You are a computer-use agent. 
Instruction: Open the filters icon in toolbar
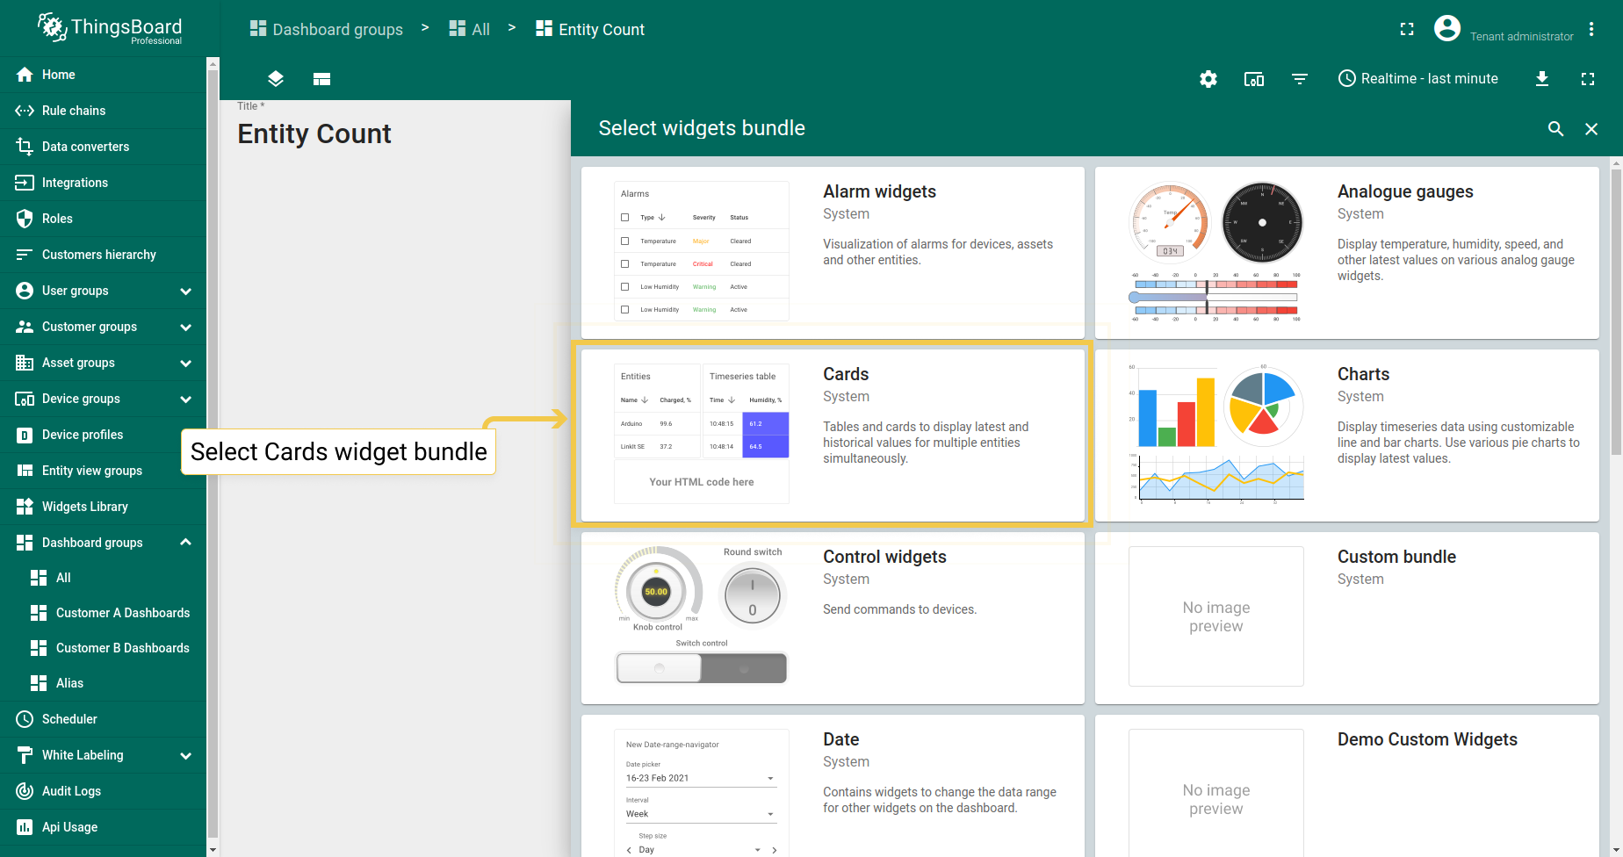click(1300, 79)
